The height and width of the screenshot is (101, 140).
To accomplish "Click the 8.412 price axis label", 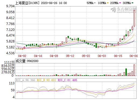I will (x=10, y=18).
